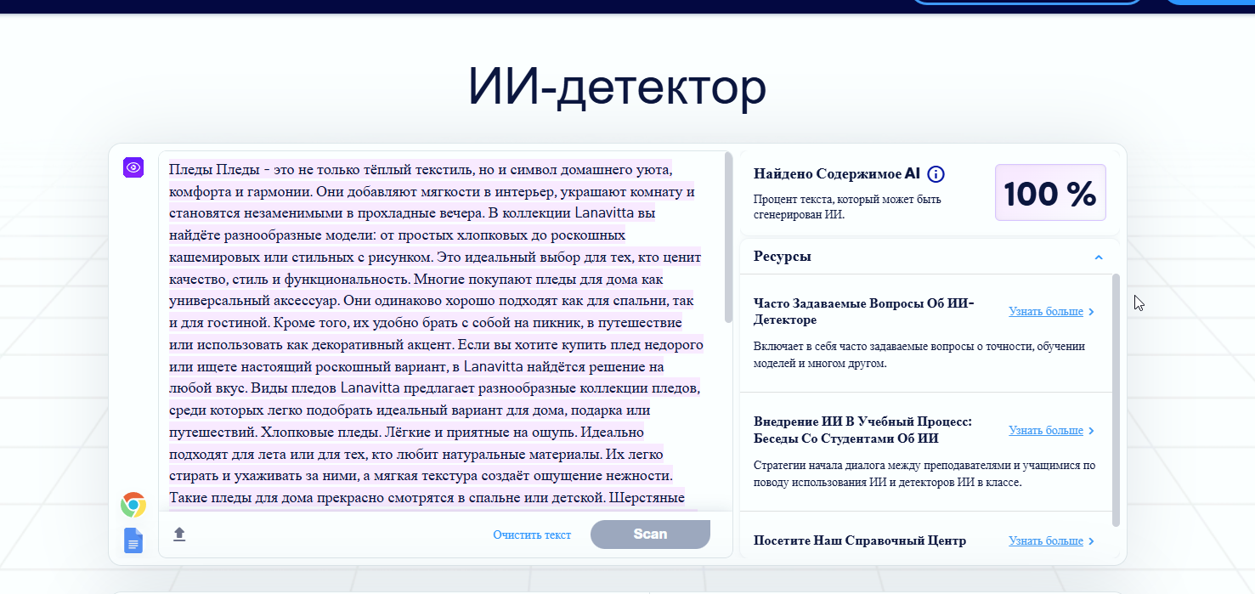This screenshot has width=1255, height=594.
Task: Click the Ресурсы header label
Action: 782,257
